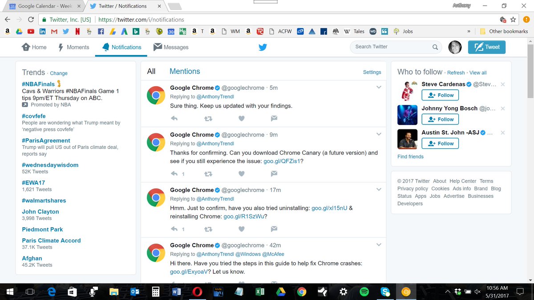Switch to the All notifications tab
The width and height of the screenshot is (534, 300).
coord(151,71)
